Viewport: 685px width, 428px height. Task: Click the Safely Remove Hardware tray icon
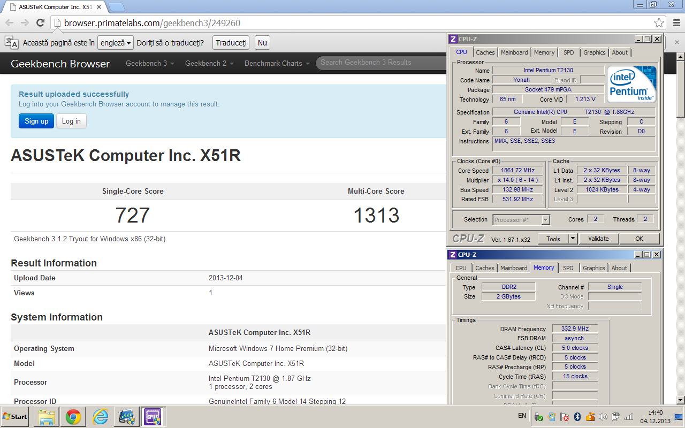pyautogui.click(x=539, y=417)
